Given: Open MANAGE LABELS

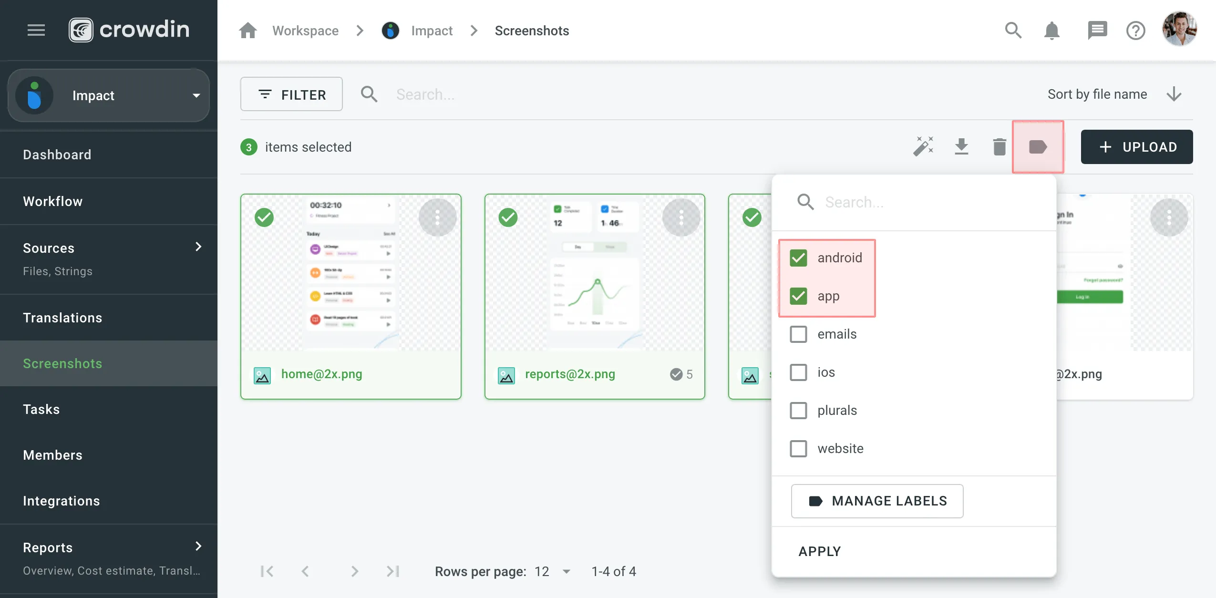Looking at the screenshot, I should click(x=876, y=501).
